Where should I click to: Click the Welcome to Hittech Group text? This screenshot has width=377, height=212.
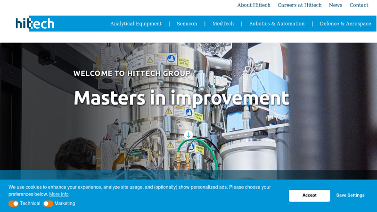tap(132, 73)
